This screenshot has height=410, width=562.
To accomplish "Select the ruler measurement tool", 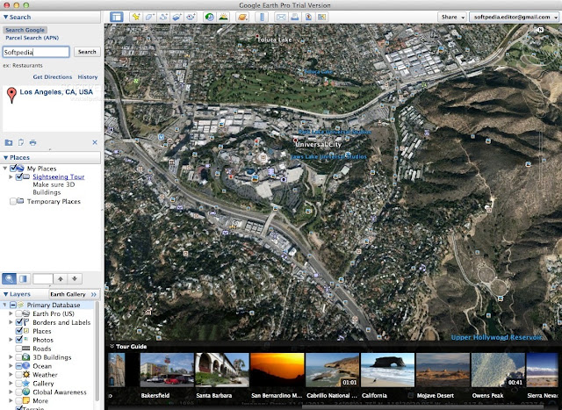I will [x=262, y=17].
